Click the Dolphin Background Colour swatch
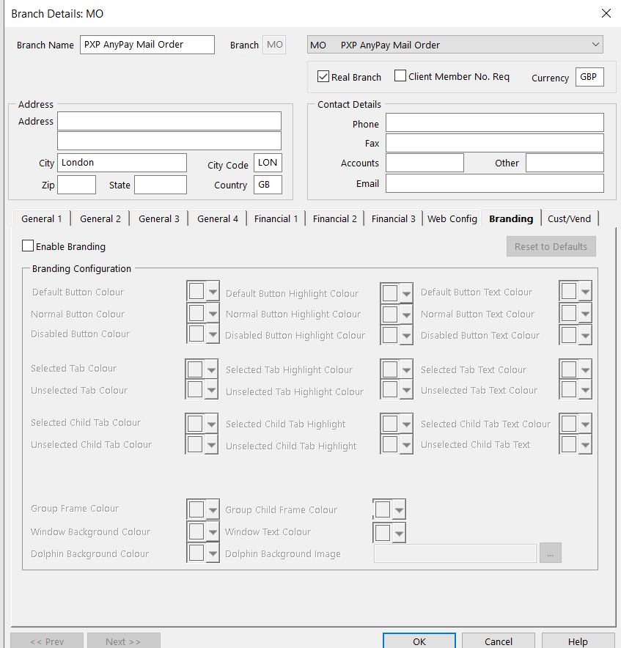 196,553
